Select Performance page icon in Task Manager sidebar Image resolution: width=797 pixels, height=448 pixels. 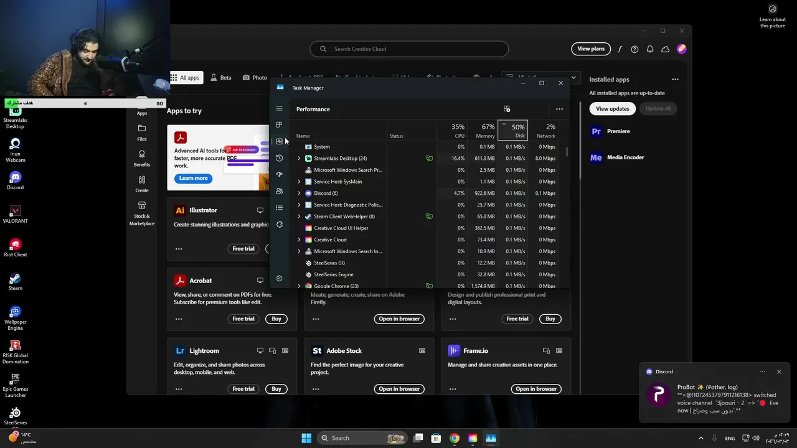pyautogui.click(x=279, y=141)
